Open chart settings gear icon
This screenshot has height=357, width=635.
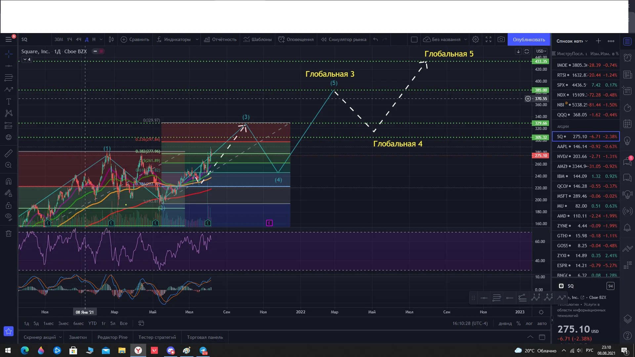tap(476, 40)
